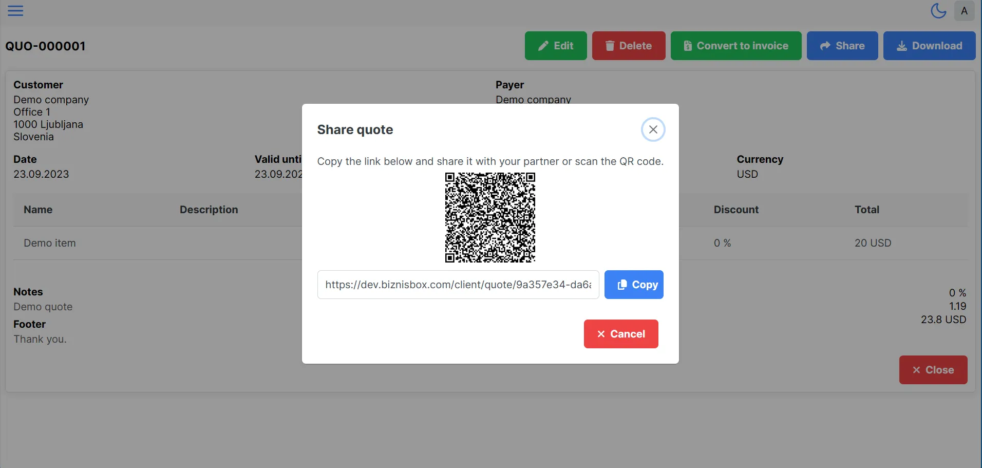Click the trash icon on Delete
The image size is (982, 468).
coord(610,46)
